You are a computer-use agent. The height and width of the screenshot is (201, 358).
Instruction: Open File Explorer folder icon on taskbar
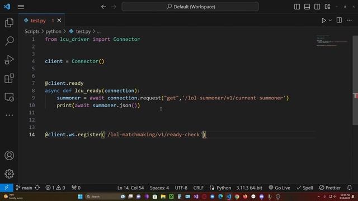coord(163,197)
